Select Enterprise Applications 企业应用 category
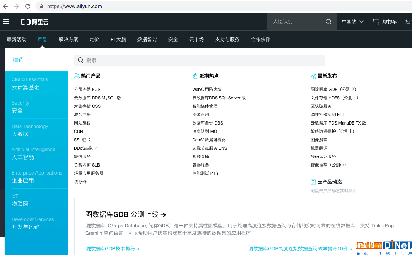 [x=36, y=177]
